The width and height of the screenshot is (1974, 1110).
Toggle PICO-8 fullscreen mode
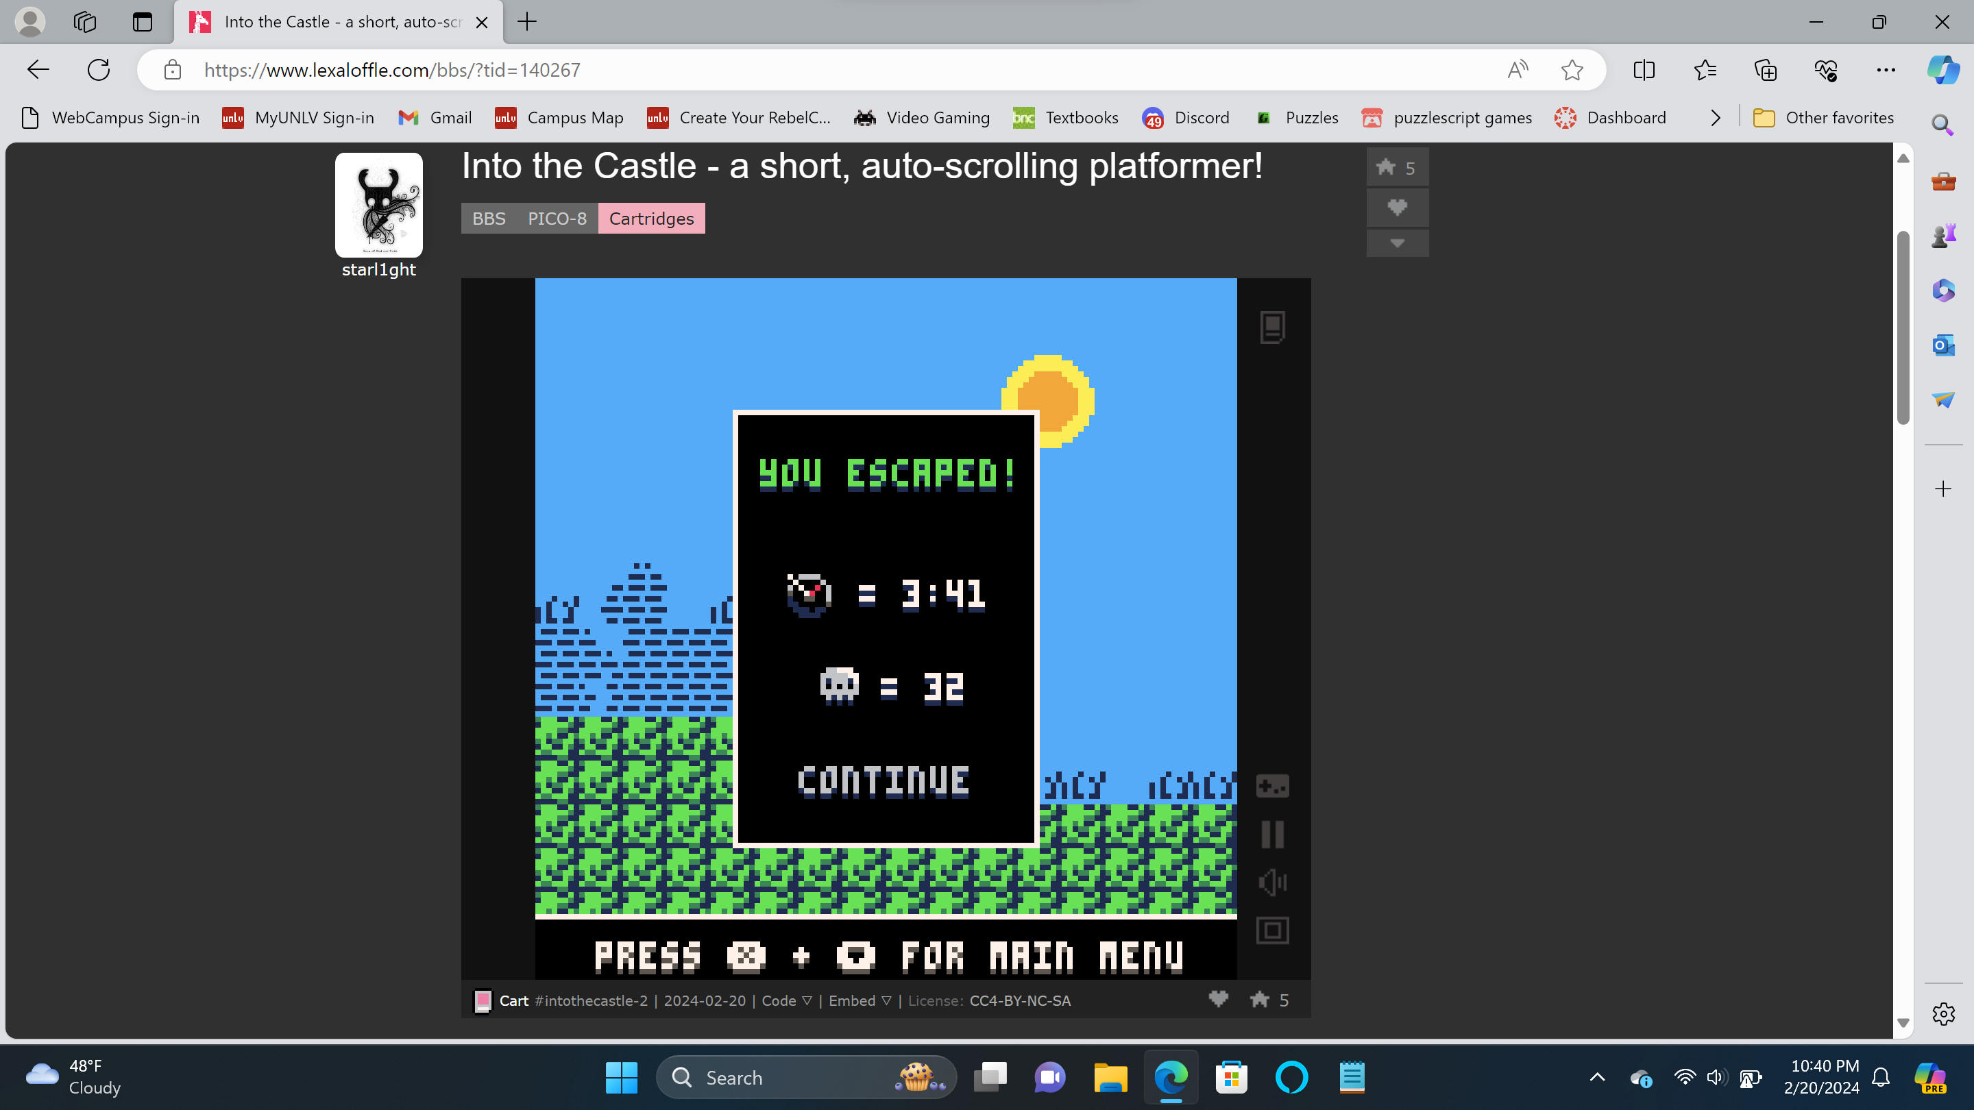coord(1272,930)
